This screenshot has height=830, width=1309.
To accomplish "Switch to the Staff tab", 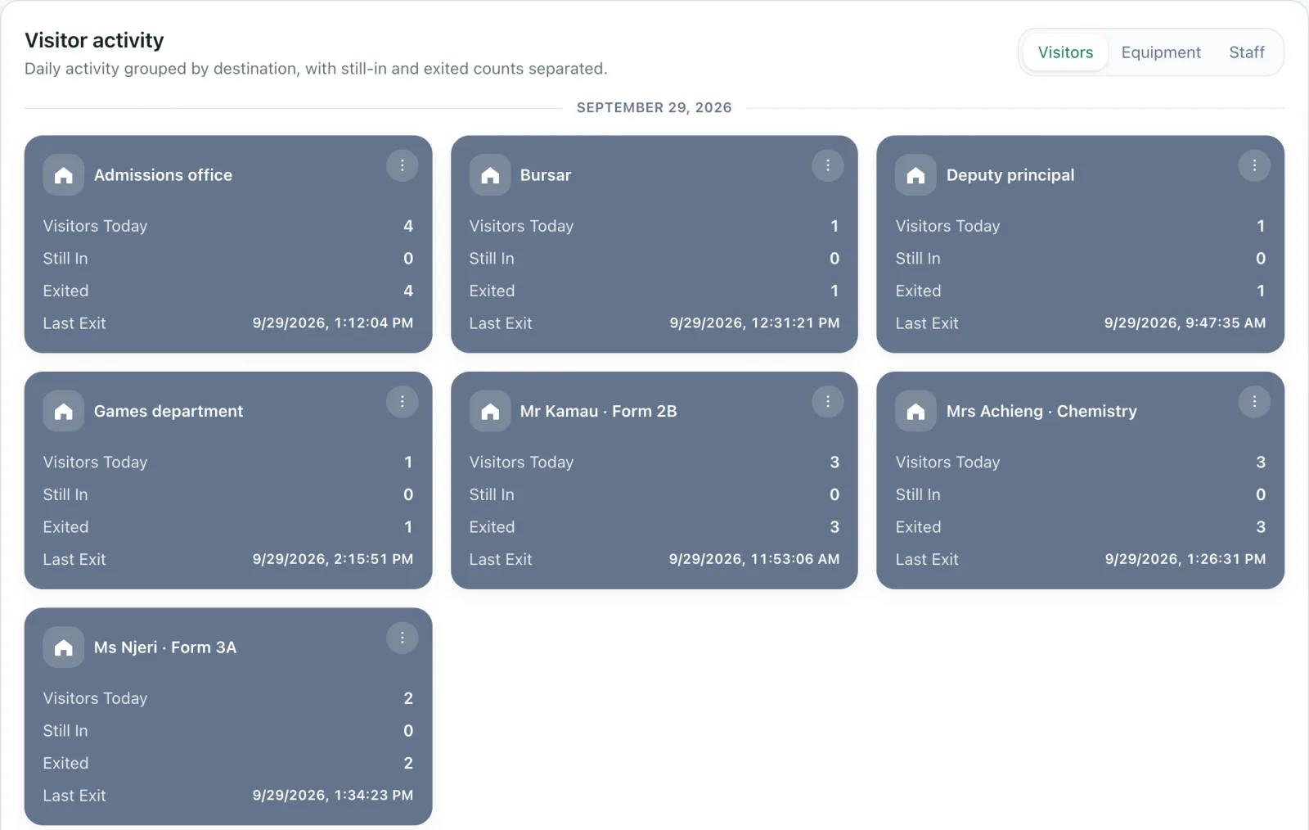I will coord(1247,52).
